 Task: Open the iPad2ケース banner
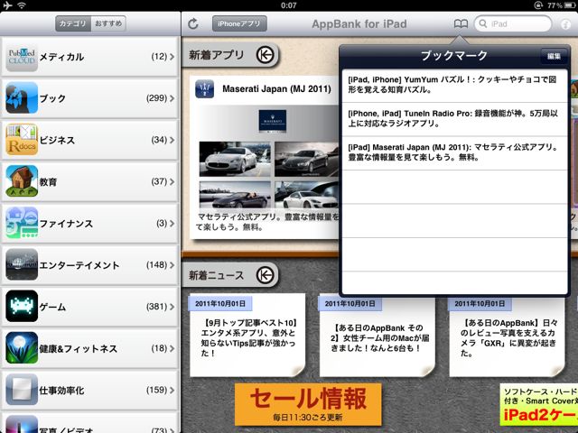pos(539,404)
